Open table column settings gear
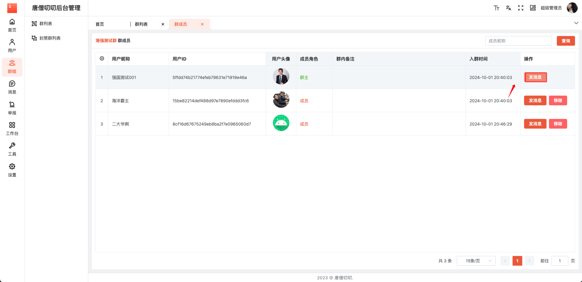 click(x=102, y=59)
